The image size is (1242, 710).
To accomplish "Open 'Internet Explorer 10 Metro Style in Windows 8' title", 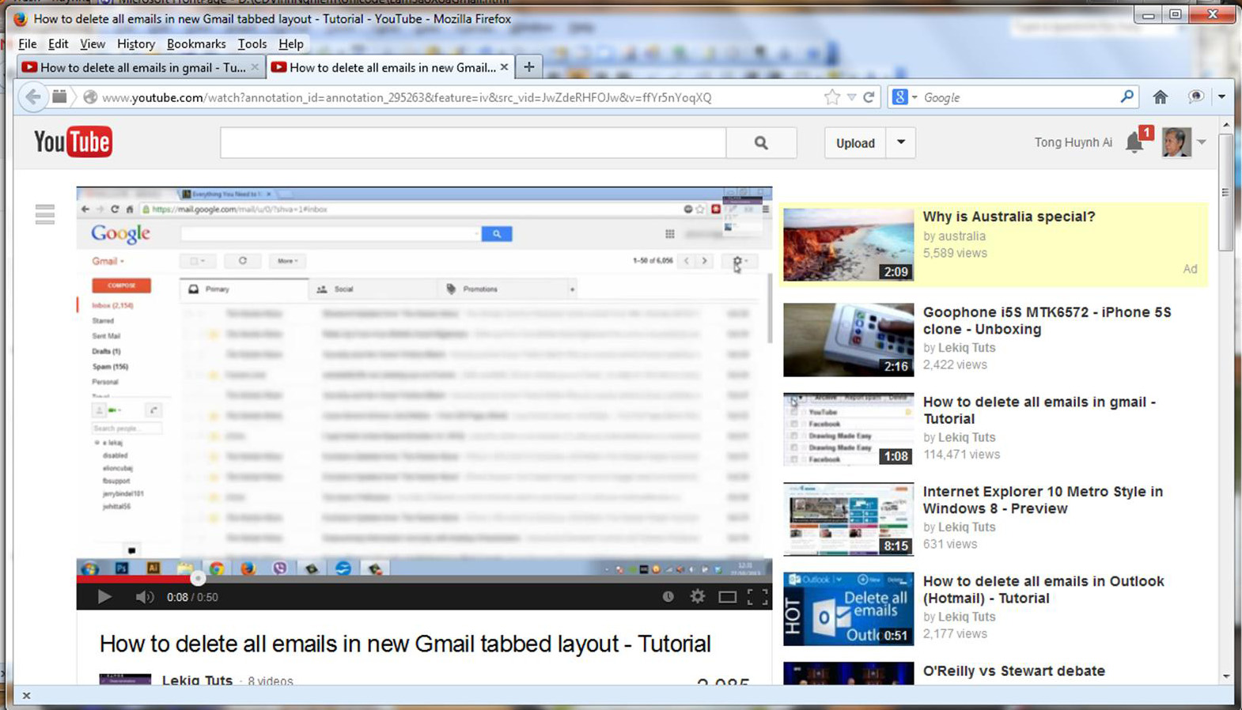I will pos(1043,500).
